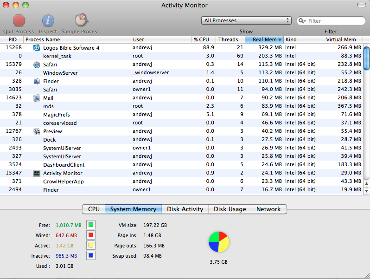
Task: Select the DashboardClient process row
Action: pos(181,165)
